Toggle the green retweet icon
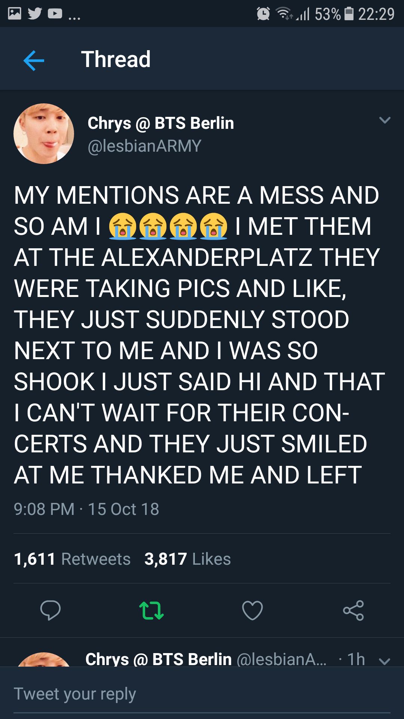The width and height of the screenshot is (404, 719). (x=151, y=610)
